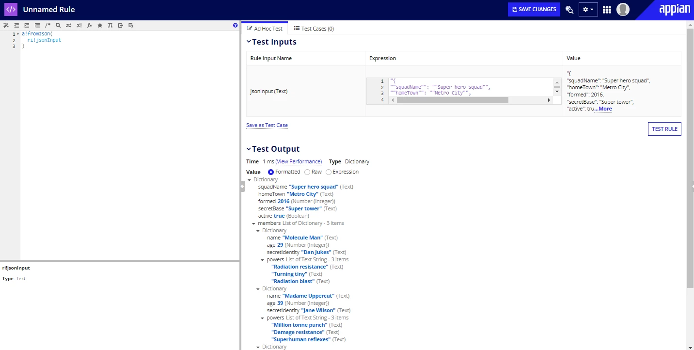Click the "Dan Jukes" secretIdentity value
The image size is (694, 350).
point(316,252)
